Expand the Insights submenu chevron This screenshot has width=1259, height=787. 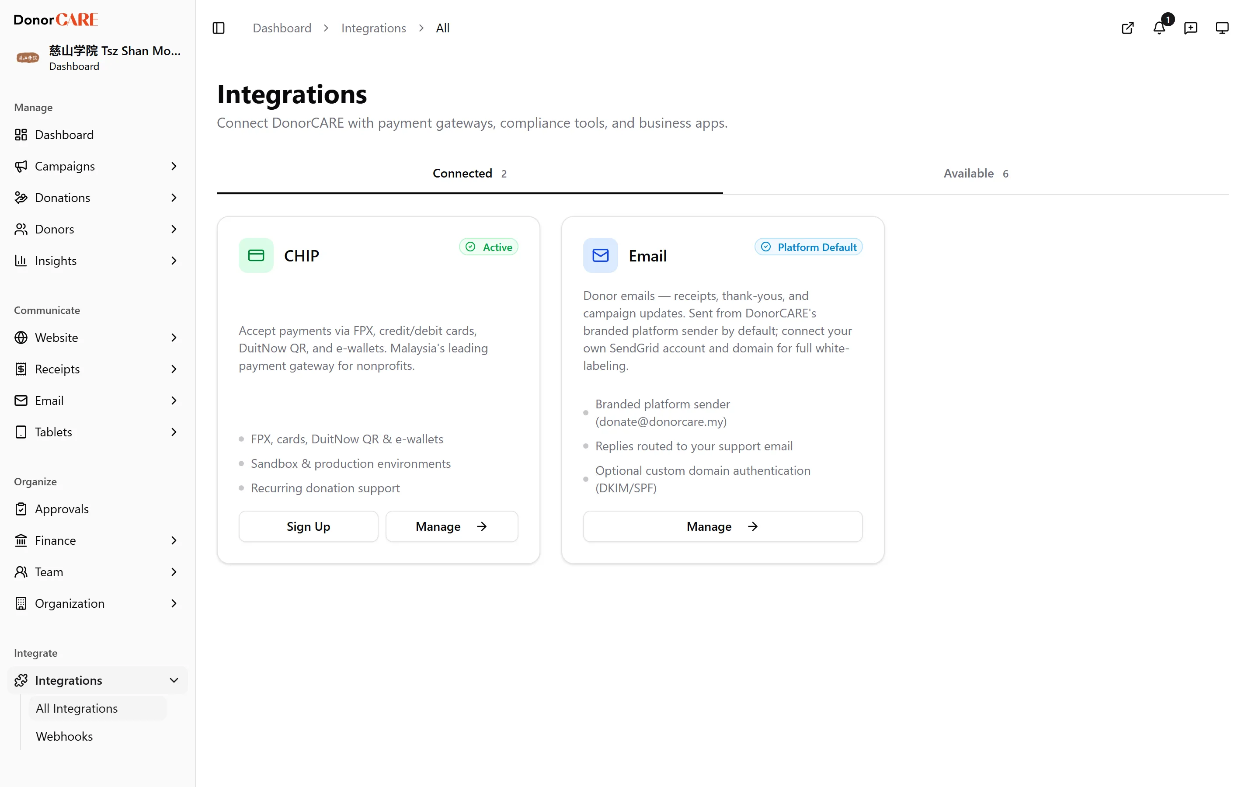[x=174, y=261]
